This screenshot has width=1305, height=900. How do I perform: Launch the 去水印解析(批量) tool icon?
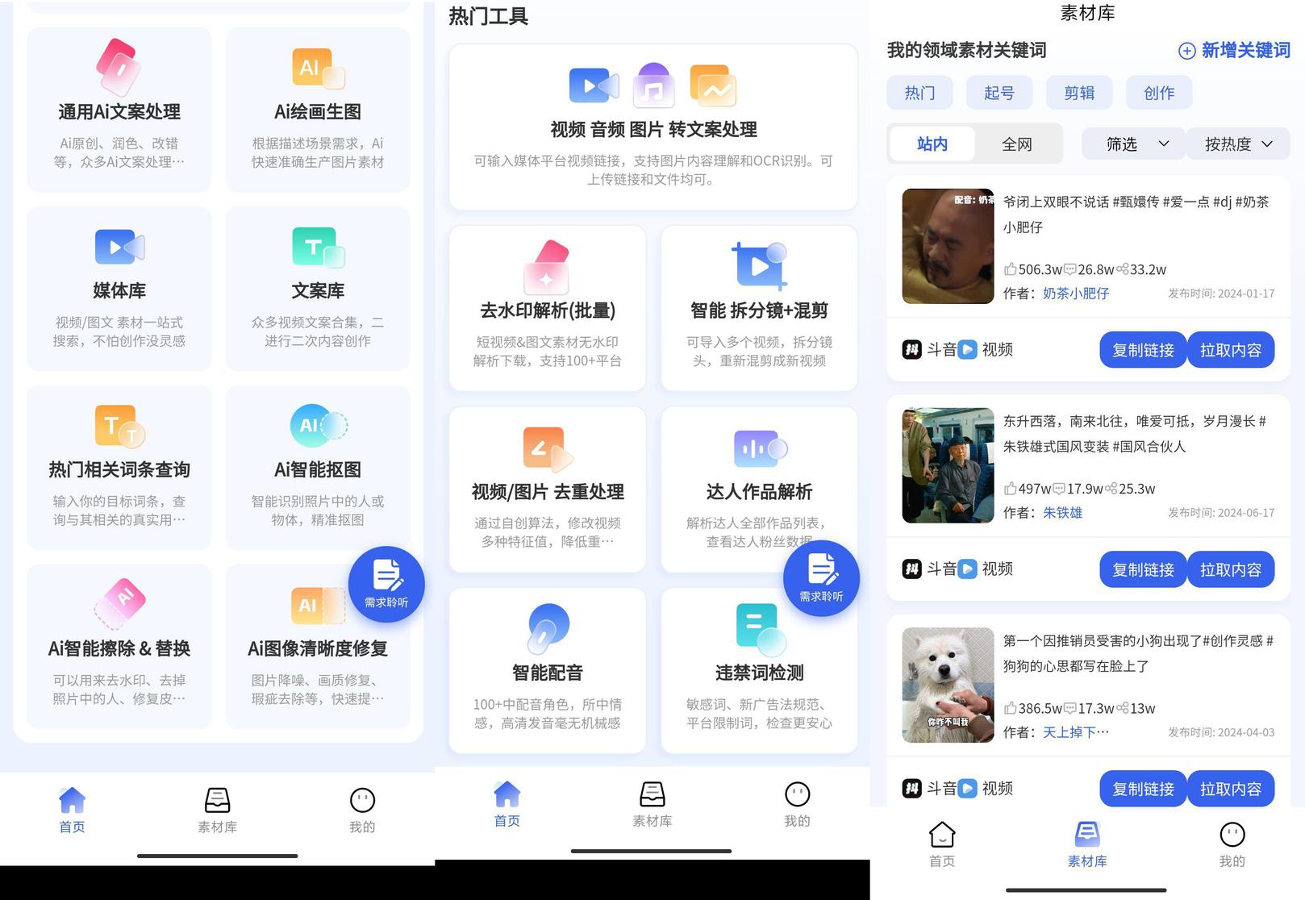click(547, 267)
